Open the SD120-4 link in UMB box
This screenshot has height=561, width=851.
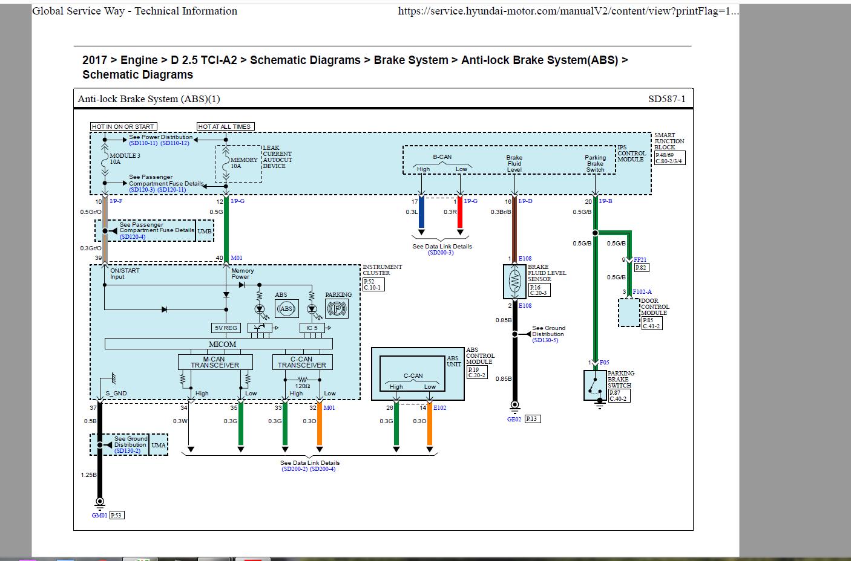pos(133,236)
